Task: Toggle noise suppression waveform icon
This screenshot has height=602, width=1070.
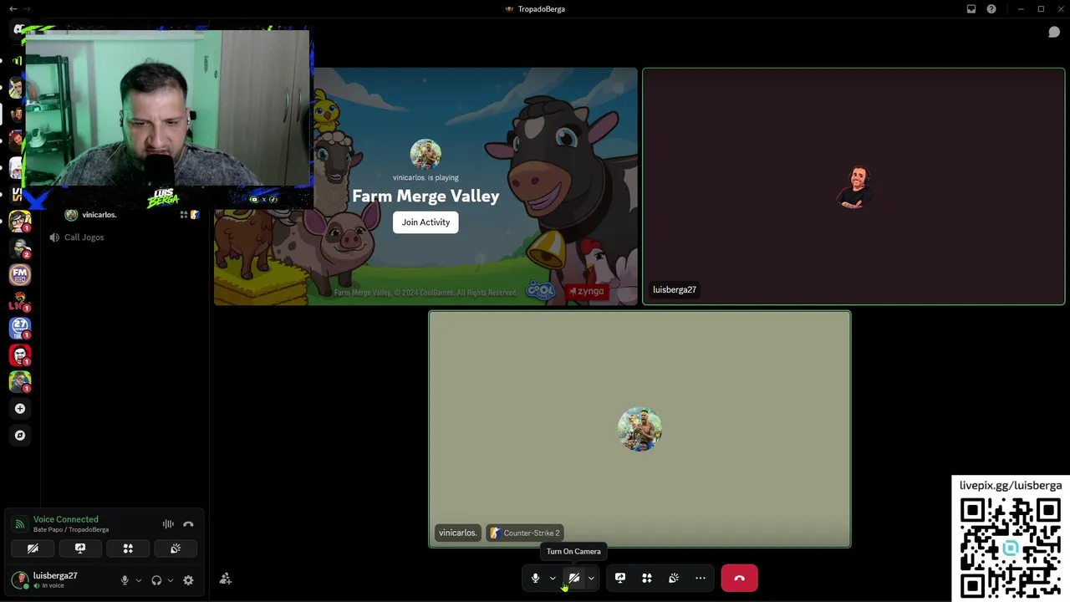Action: 168,524
